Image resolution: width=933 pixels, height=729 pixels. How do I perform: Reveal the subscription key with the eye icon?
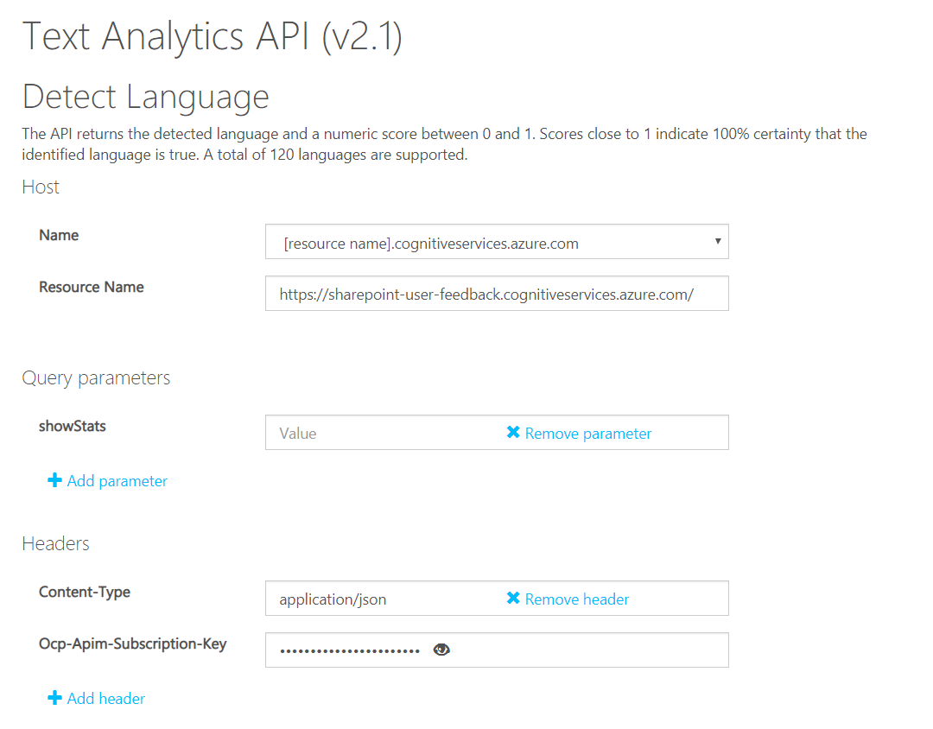441,650
